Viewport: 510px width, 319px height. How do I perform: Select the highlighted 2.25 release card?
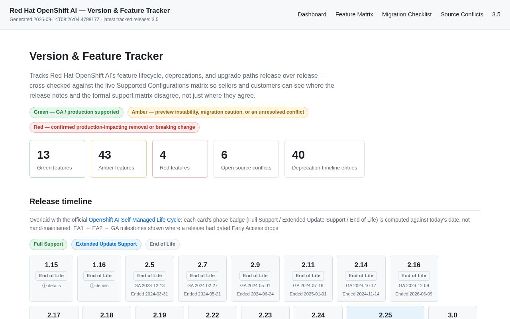tap(385, 313)
